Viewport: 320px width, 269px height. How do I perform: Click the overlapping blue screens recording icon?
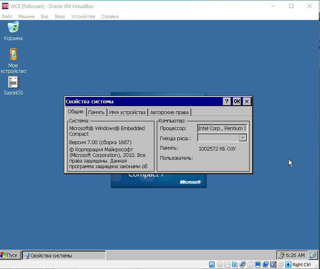[x=265, y=265]
